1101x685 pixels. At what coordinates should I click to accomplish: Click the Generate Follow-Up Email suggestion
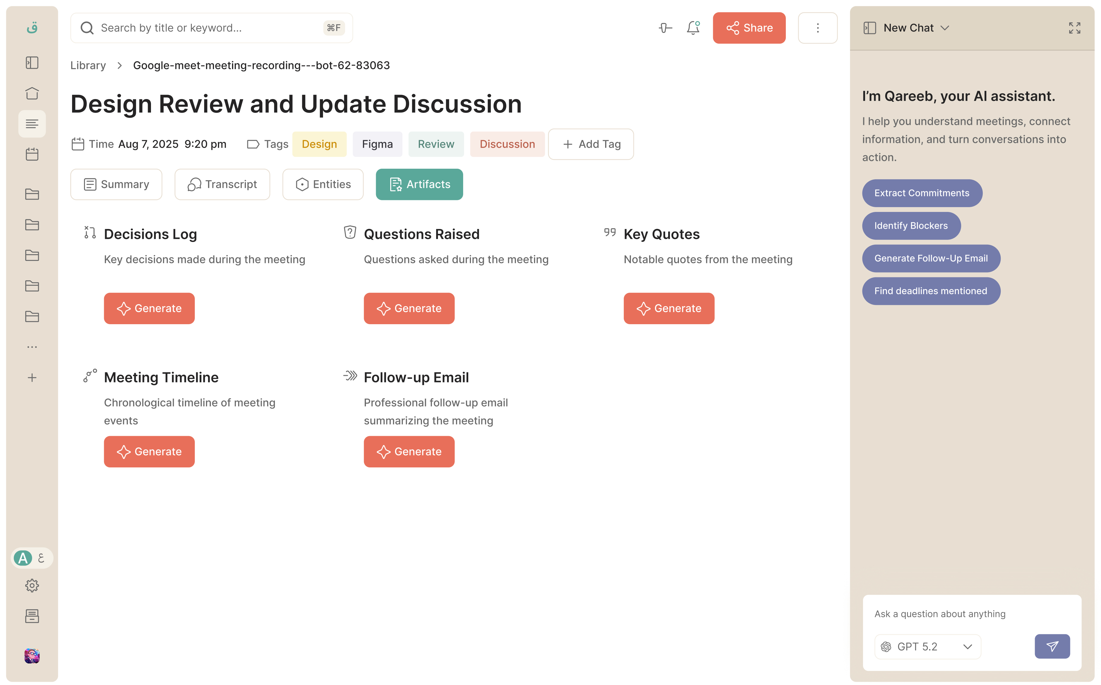click(x=931, y=258)
